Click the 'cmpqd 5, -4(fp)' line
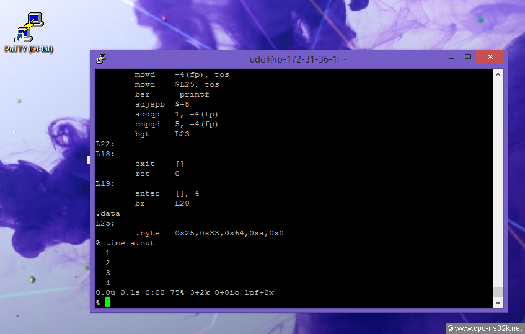Screen dimensions: 525x334 pyautogui.click(x=177, y=124)
